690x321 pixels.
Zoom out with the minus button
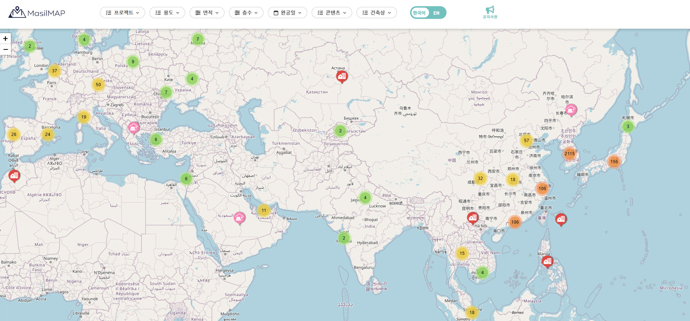pyautogui.click(x=5, y=49)
